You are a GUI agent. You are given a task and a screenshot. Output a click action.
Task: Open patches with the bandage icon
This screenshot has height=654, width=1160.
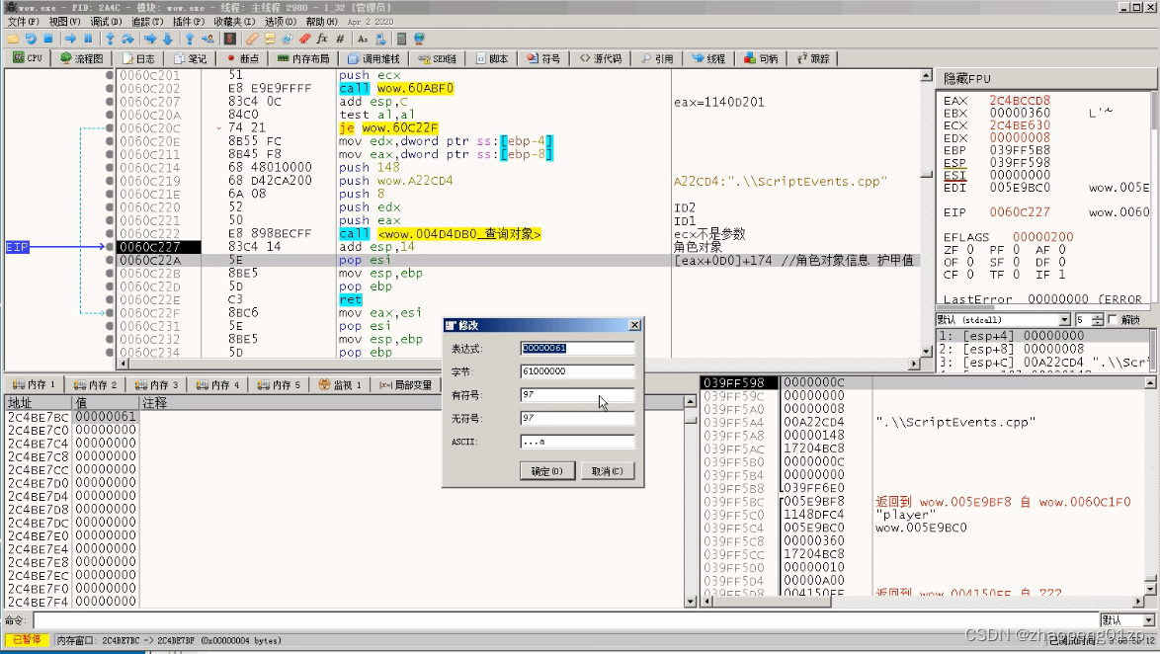[x=252, y=39]
